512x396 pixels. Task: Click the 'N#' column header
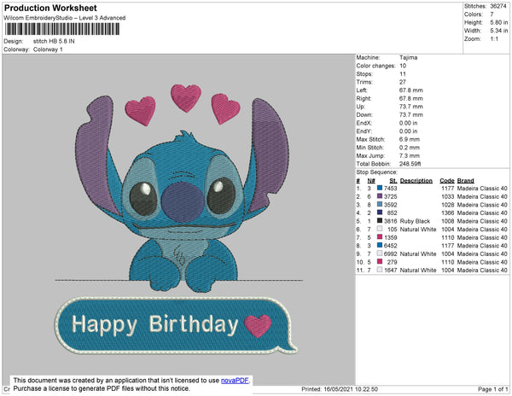pyautogui.click(x=371, y=181)
